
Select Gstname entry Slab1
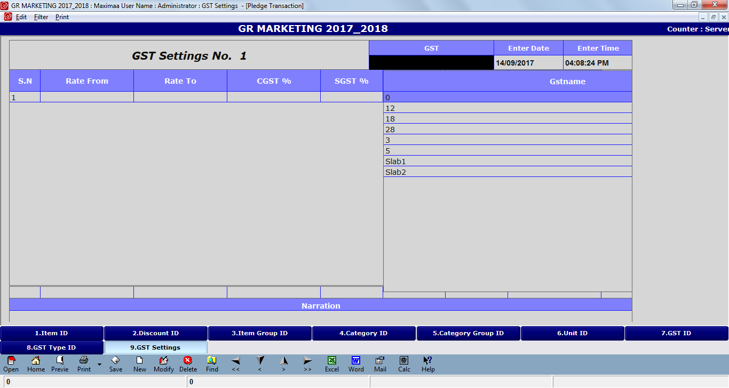pos(508,161)
